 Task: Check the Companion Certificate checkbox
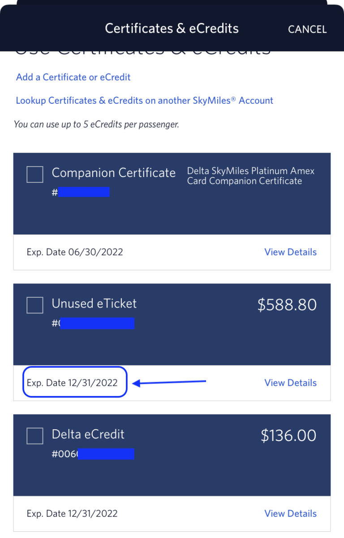pos(34,174)
